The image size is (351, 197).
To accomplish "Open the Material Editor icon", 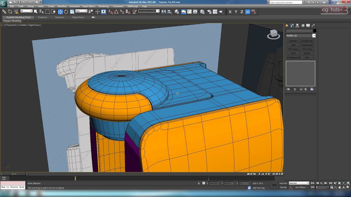I will point(202,12).
